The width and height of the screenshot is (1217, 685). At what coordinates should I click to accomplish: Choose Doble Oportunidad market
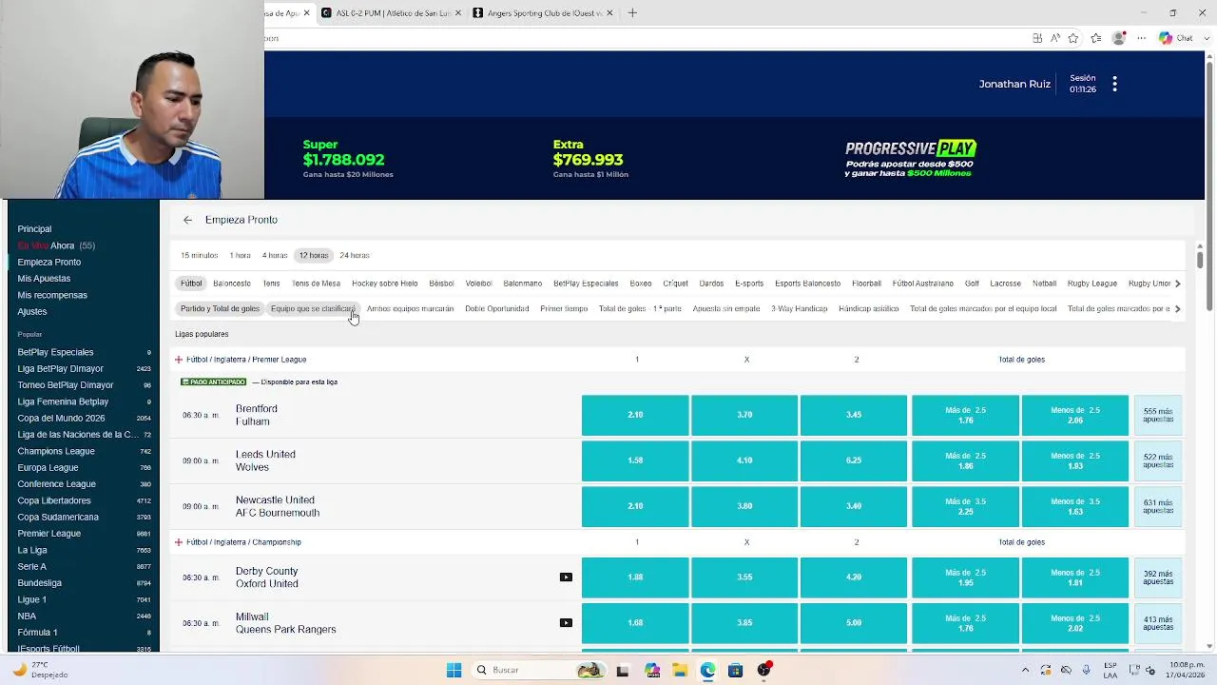[496, 308]
